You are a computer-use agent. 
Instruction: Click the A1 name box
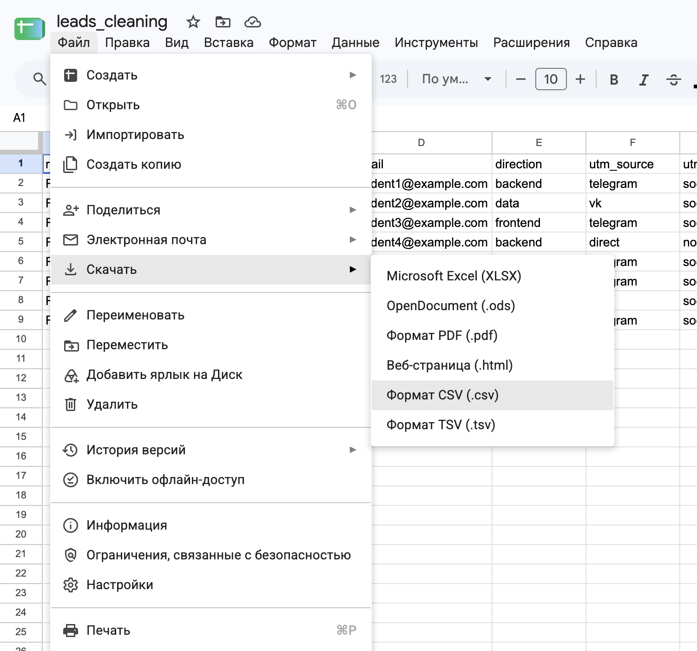click(20, 118)
